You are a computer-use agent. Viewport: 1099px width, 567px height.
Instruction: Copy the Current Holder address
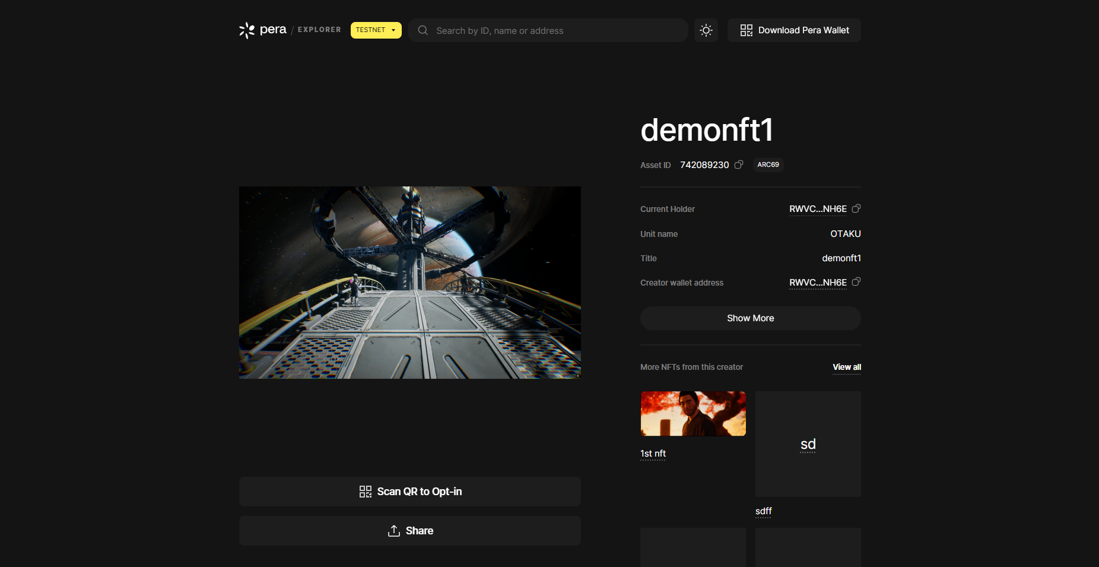pyautogui.click(x=856, y=208)
